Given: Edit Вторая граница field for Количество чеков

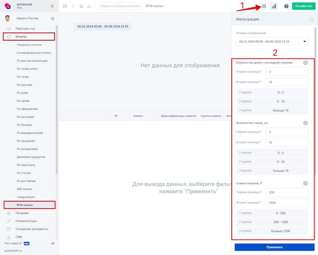Looking at the screenshot, I should coord(287,142).
